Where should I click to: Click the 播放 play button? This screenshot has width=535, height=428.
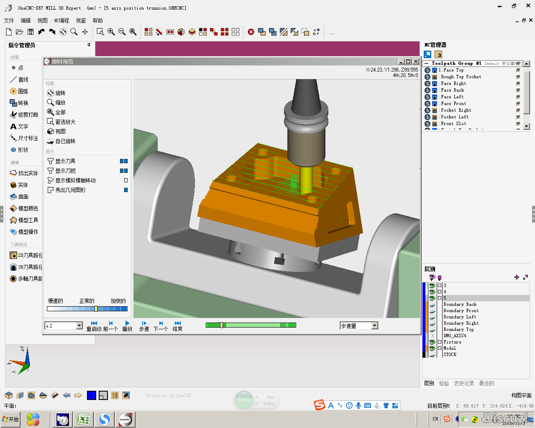(x=127, y=326)
